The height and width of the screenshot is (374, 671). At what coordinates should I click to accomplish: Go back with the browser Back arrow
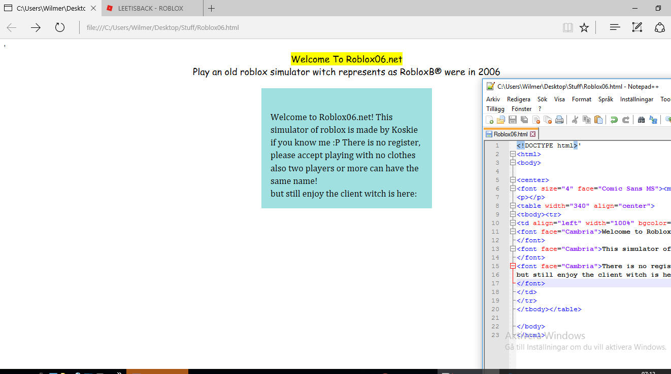tap(11, 27)
